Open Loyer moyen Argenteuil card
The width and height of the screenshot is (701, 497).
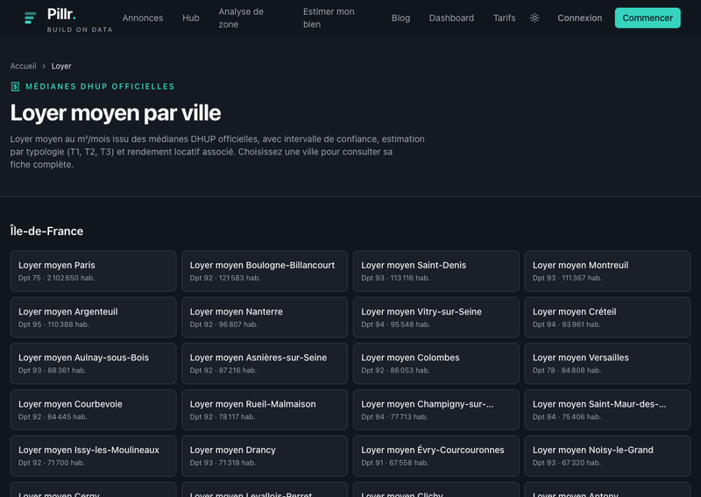point(93,317)
